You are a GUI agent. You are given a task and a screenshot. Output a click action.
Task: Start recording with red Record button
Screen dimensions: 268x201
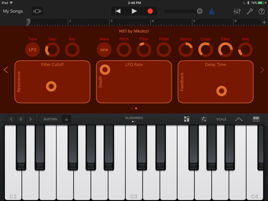[150, 11]
